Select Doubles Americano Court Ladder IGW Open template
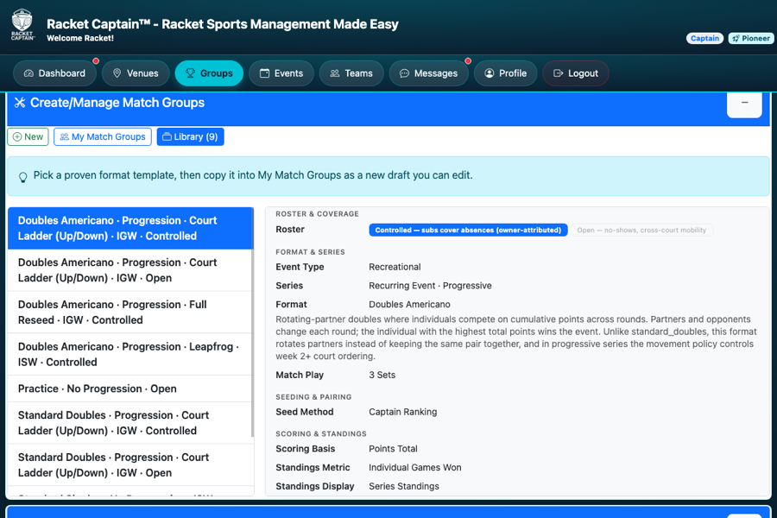This screenshot has height=518, width=777. (x=130, y=270)
